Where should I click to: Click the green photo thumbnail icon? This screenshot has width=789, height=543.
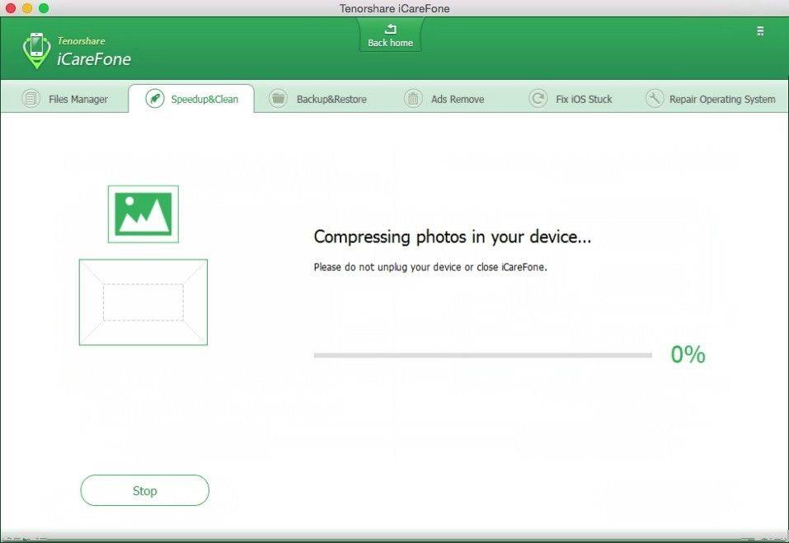point(143,214)
